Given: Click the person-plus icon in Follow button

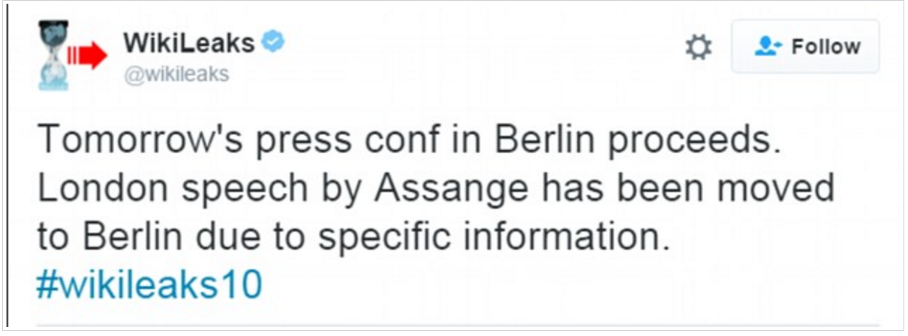Looking at the screenshot, I should point(768,47).
